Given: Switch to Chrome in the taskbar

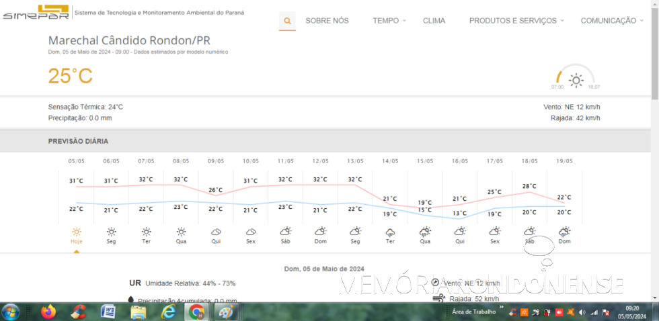Looking at the screenshot, I should click(x=197, y=312).
